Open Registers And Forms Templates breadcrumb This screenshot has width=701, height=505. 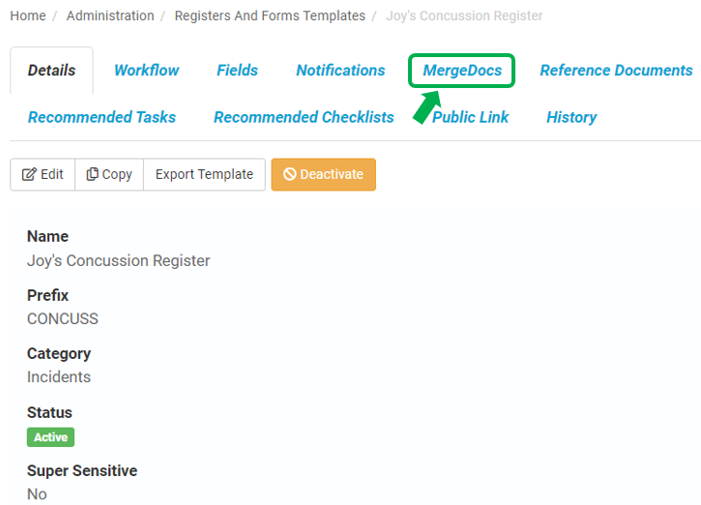click(270, 15)
